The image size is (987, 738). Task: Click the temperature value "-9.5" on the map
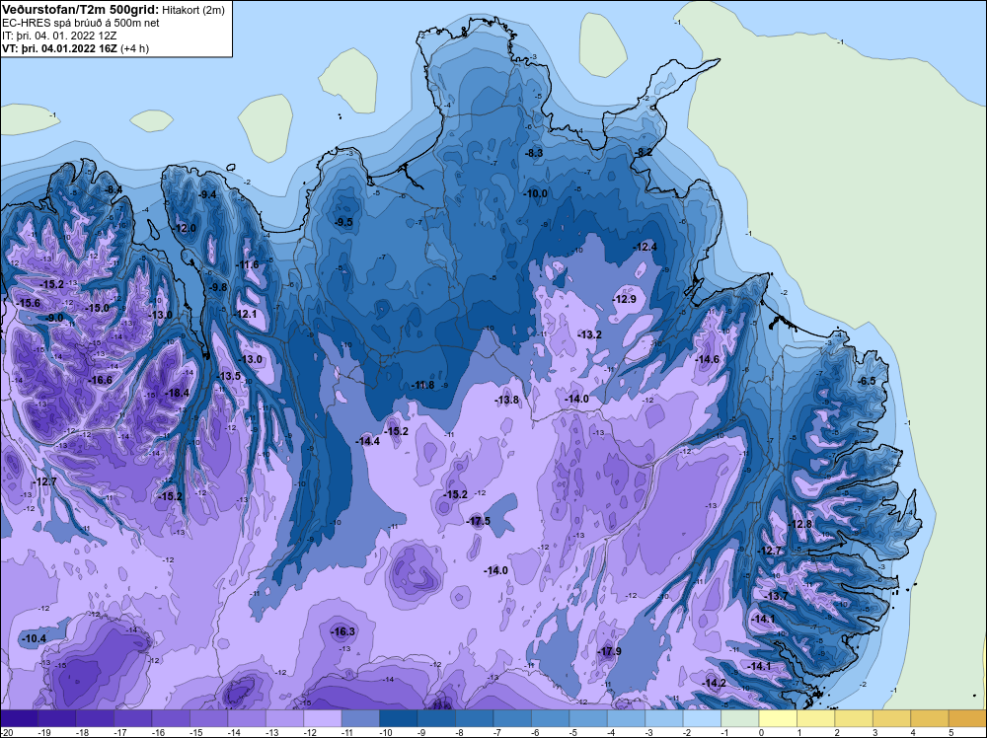(x=343, y=222)
